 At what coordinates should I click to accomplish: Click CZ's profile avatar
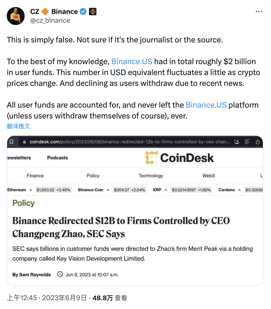(16, 16)
